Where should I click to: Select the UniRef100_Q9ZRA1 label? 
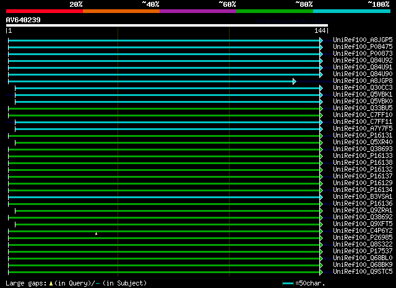[x=363, y=211]
